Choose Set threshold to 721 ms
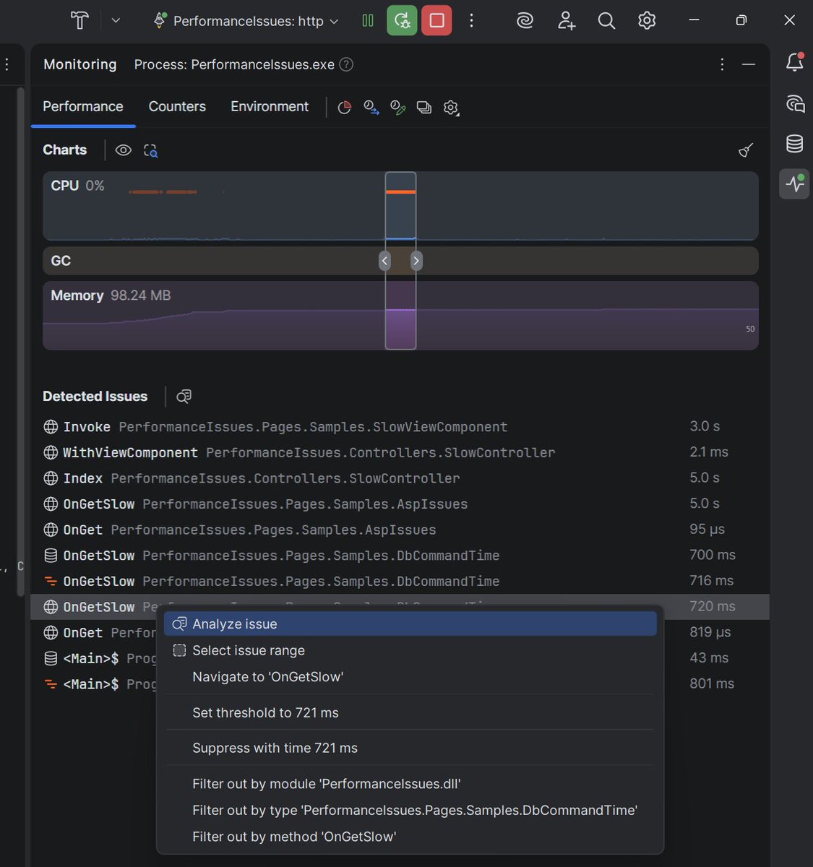The height and width of the screenshot is (867, 813). (410, 712)
